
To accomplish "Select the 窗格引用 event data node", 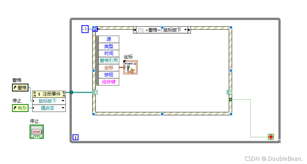I will 109,60.
